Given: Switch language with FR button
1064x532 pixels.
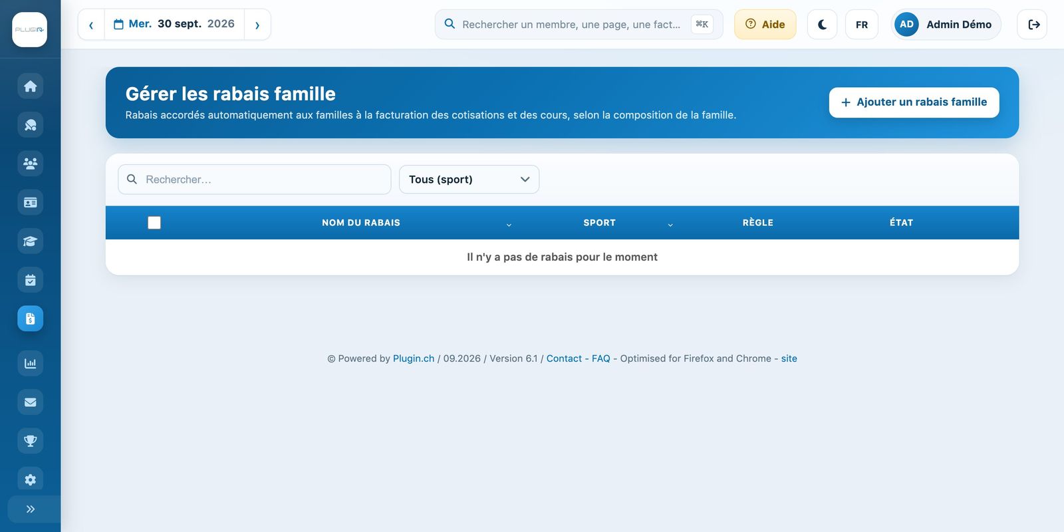Looking at the screenshot, I should click(862, 25).
